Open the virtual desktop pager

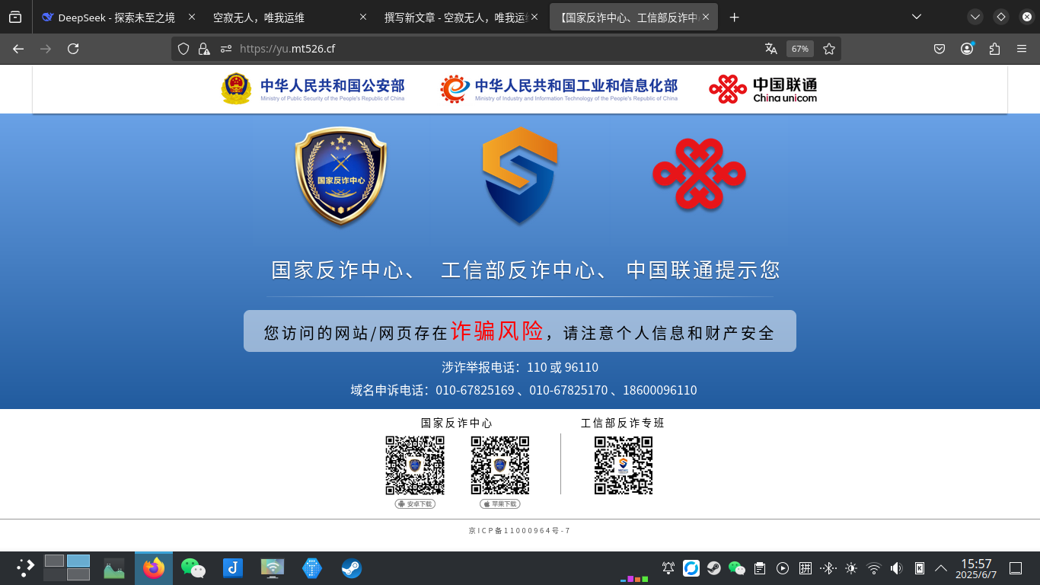coord(67,567)
